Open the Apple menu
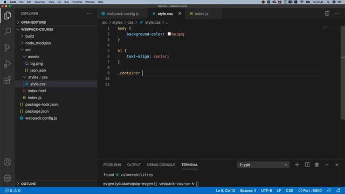 click(5, 2)
